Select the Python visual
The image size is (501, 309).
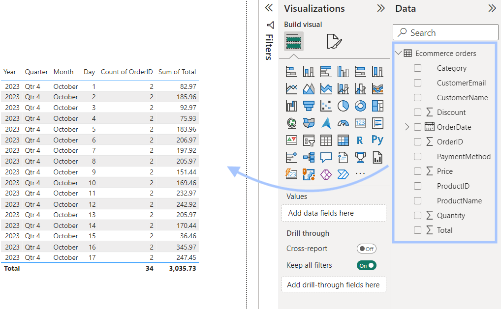click(377, 140)
